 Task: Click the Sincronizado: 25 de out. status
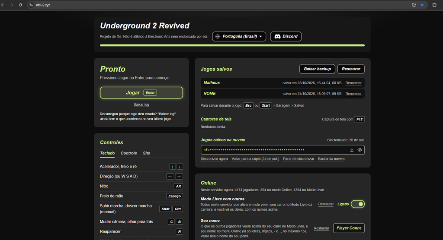(x=346, y=140)
